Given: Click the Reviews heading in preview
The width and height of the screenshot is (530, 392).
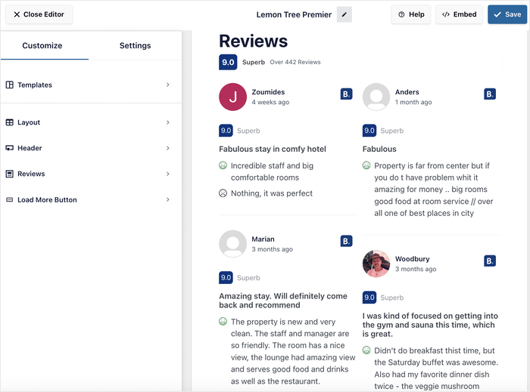Looking at the screenshot, I should point(253,41).
